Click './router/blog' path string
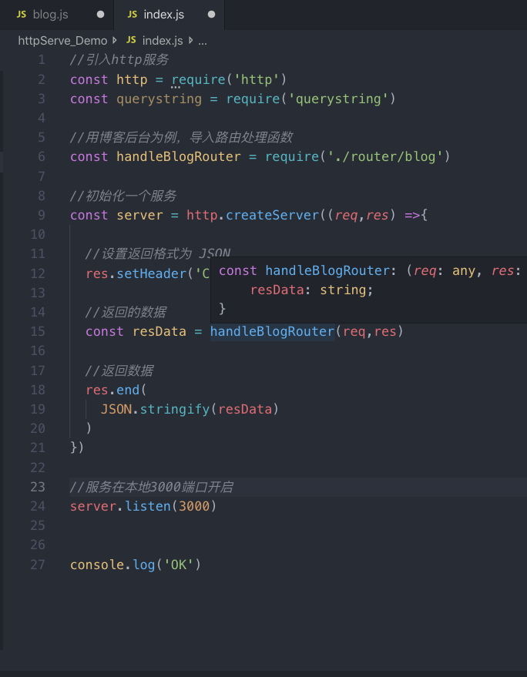The image size is (527, 677). click(x=385, y=156)
